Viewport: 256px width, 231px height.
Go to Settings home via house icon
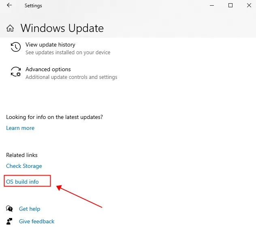11,28
